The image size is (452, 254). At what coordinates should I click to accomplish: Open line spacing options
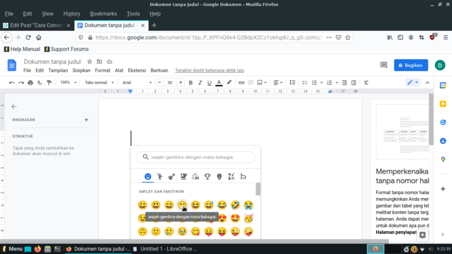click(293, 83)
